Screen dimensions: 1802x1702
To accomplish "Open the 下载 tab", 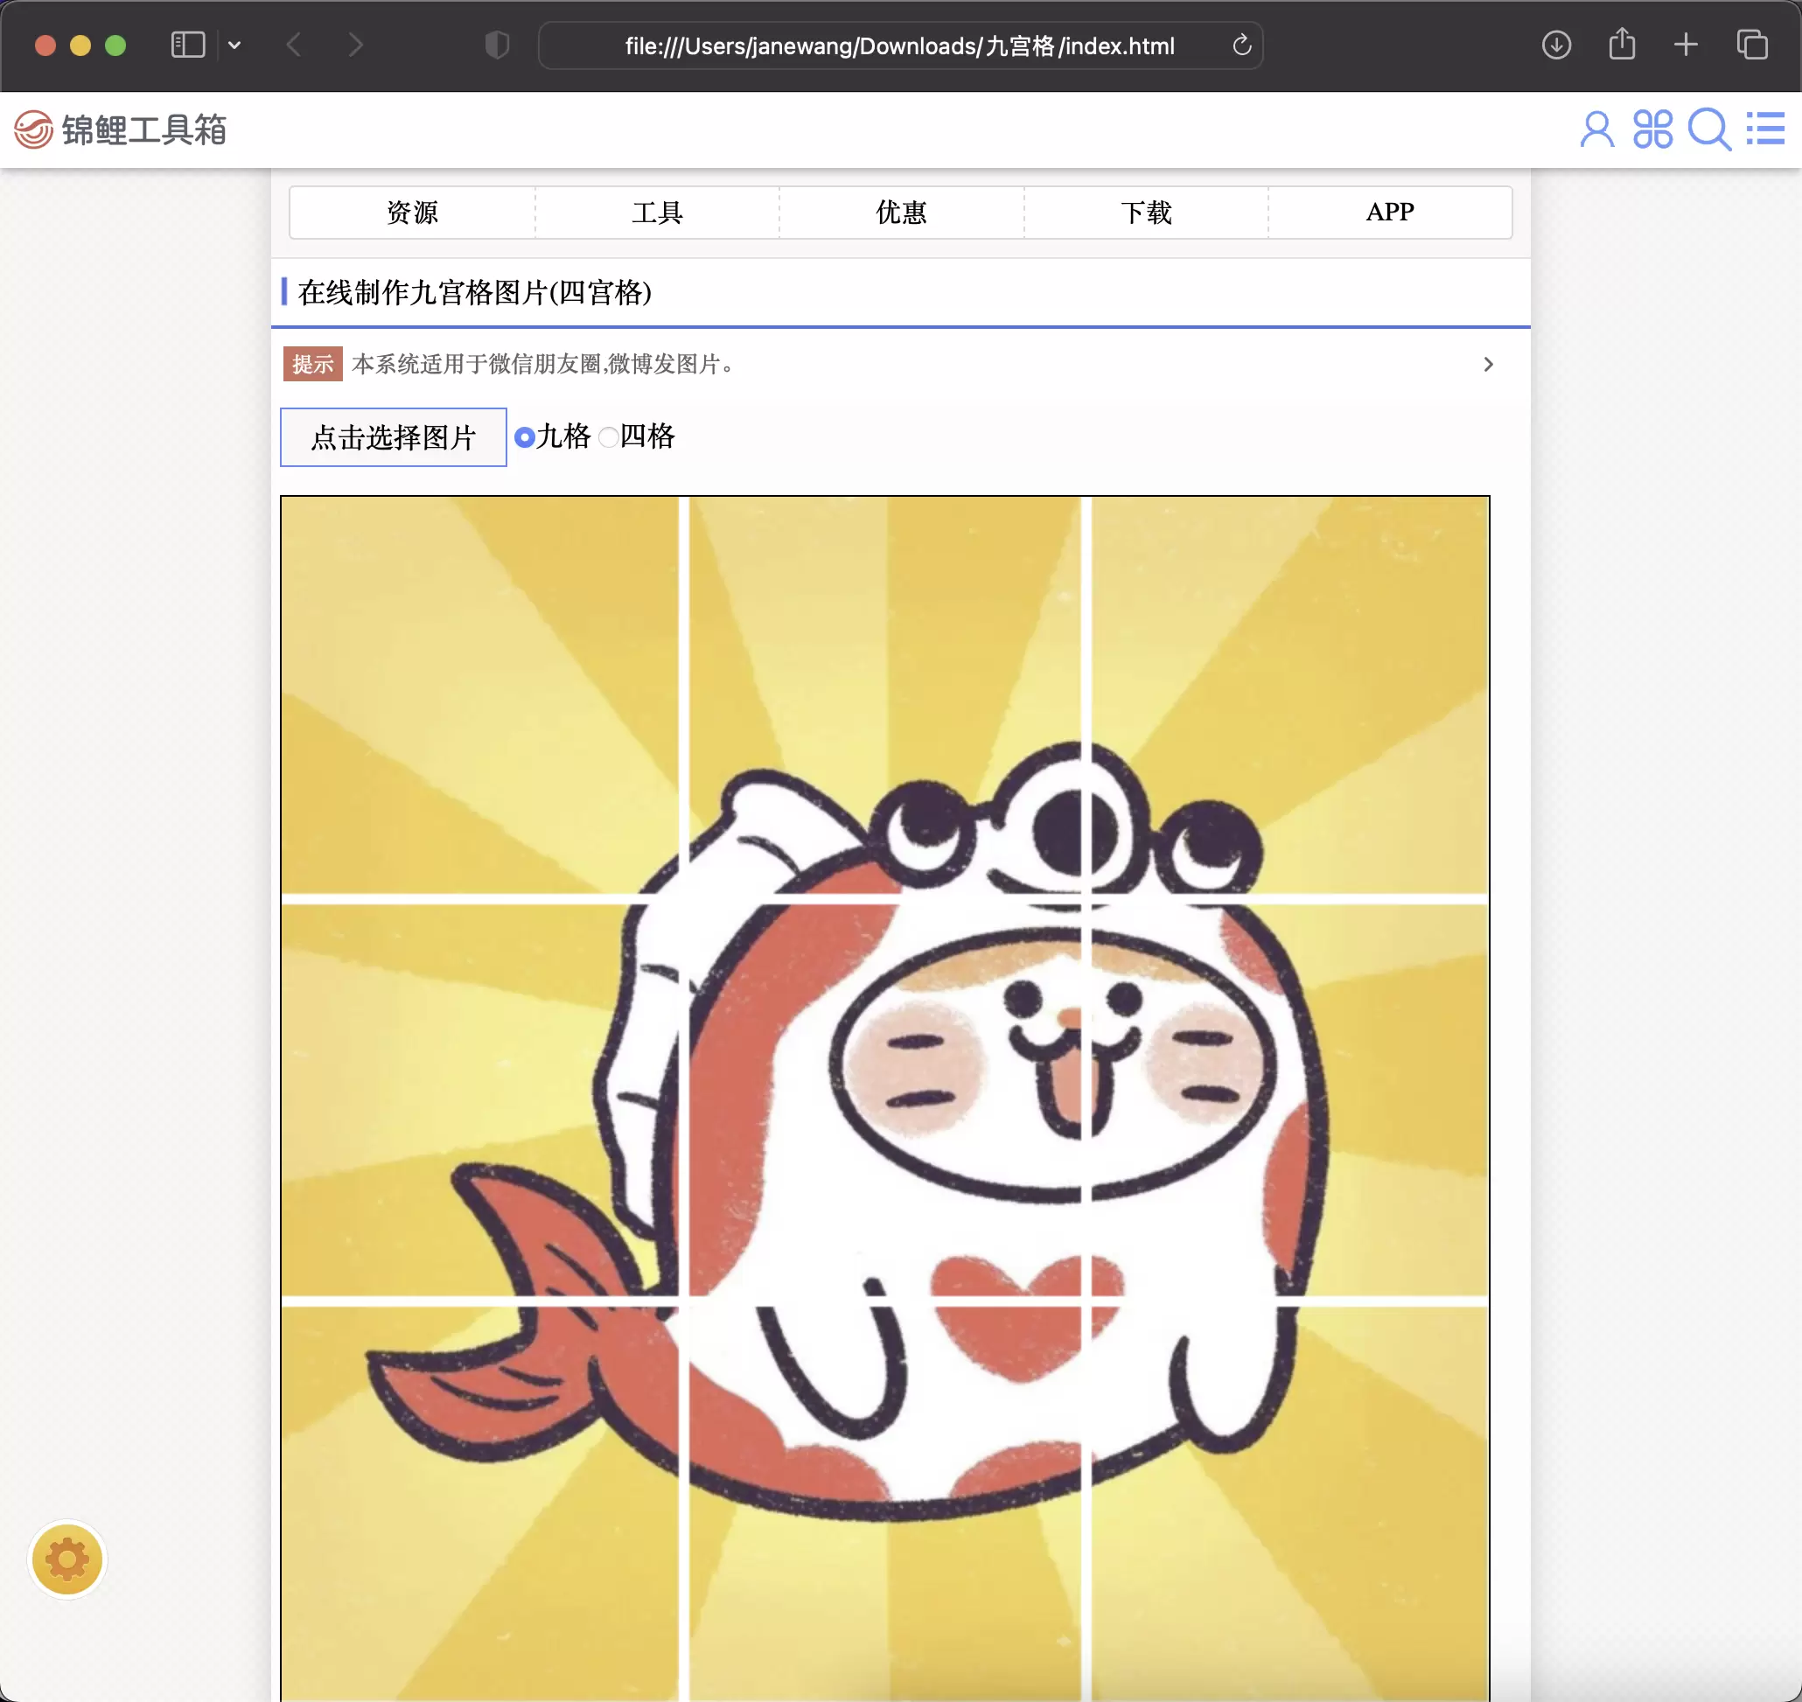I will (1146, 213).
